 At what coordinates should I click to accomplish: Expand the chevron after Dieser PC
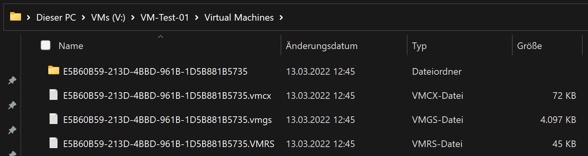83,18
